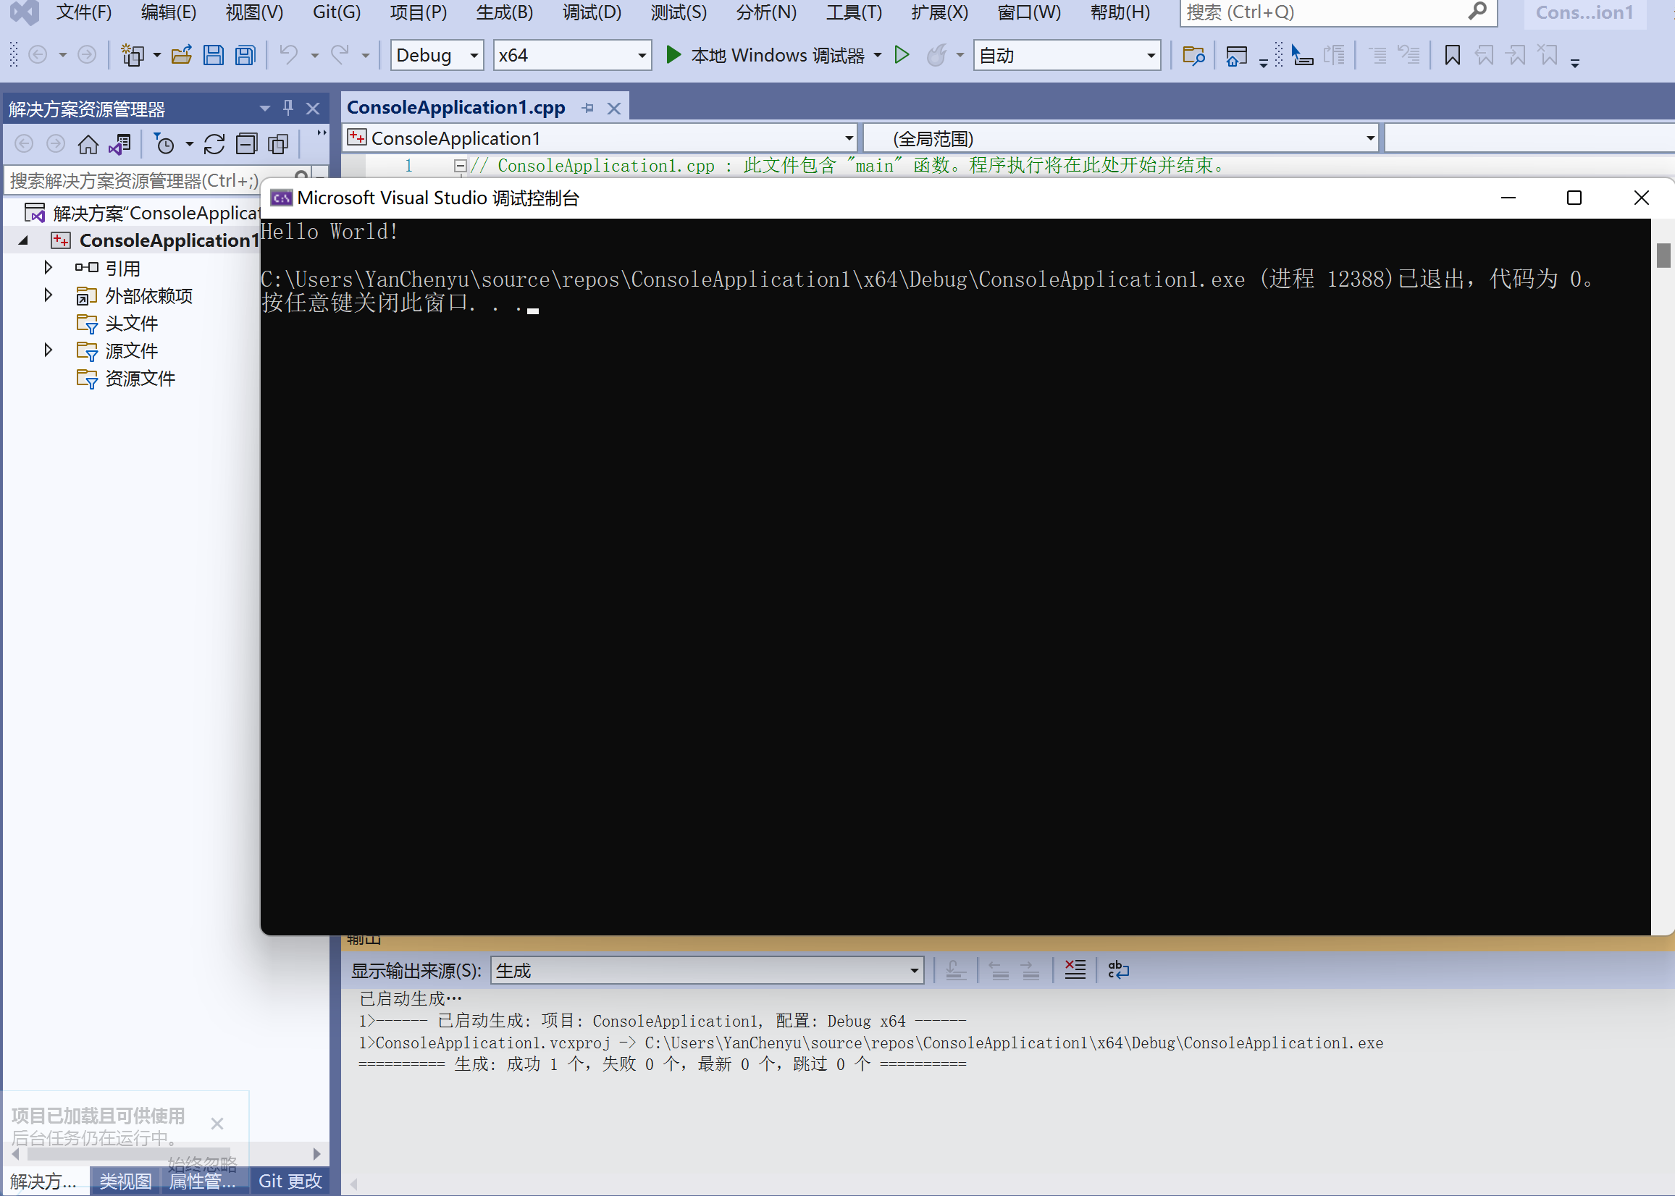The image size is (1675, 1196).
Task: Click the Sync/Refresh icon in Solution Explorer
Action: click(x=214, y=144)
